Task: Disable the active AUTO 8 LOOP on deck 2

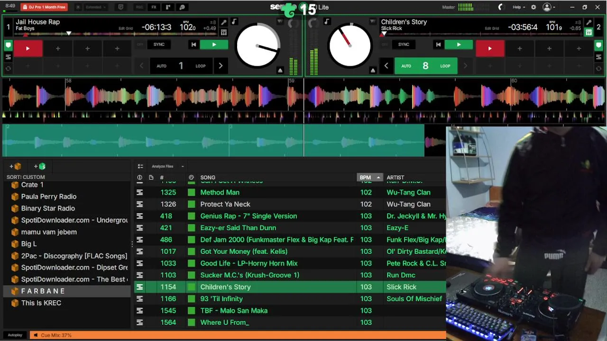Action: (x=426, y=66)
